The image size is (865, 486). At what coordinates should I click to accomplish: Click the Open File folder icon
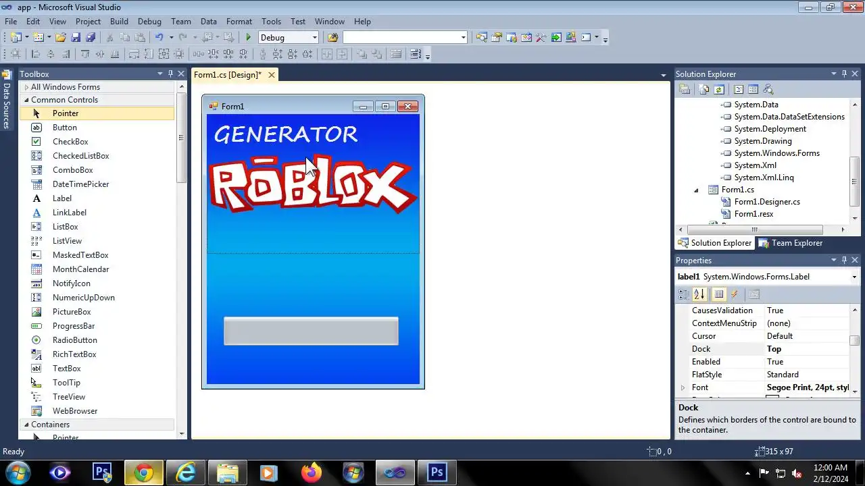tap(60, 38)
